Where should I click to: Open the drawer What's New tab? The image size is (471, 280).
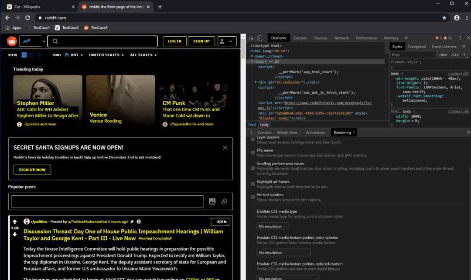(287, 133)
